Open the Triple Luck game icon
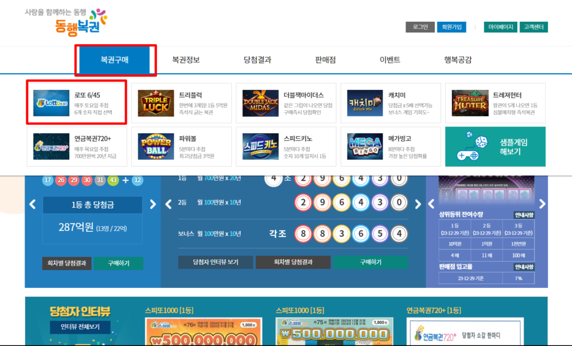Image resolution: width=572 pixels, height=346 pixels. 156,103
